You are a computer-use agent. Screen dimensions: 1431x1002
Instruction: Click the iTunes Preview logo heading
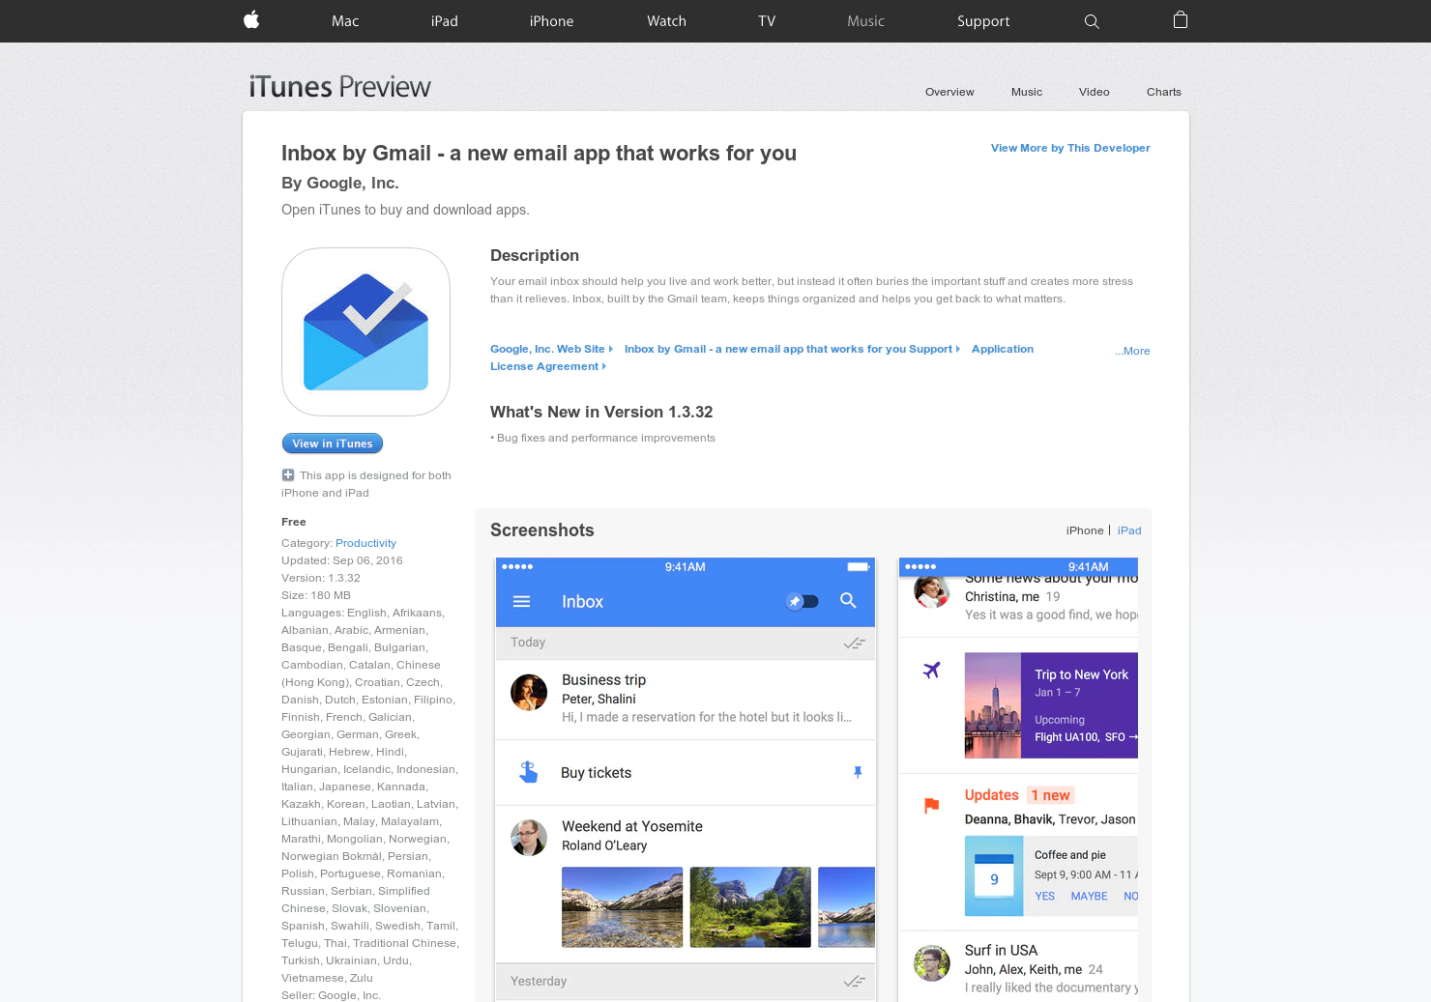click(x=339, y=87)
